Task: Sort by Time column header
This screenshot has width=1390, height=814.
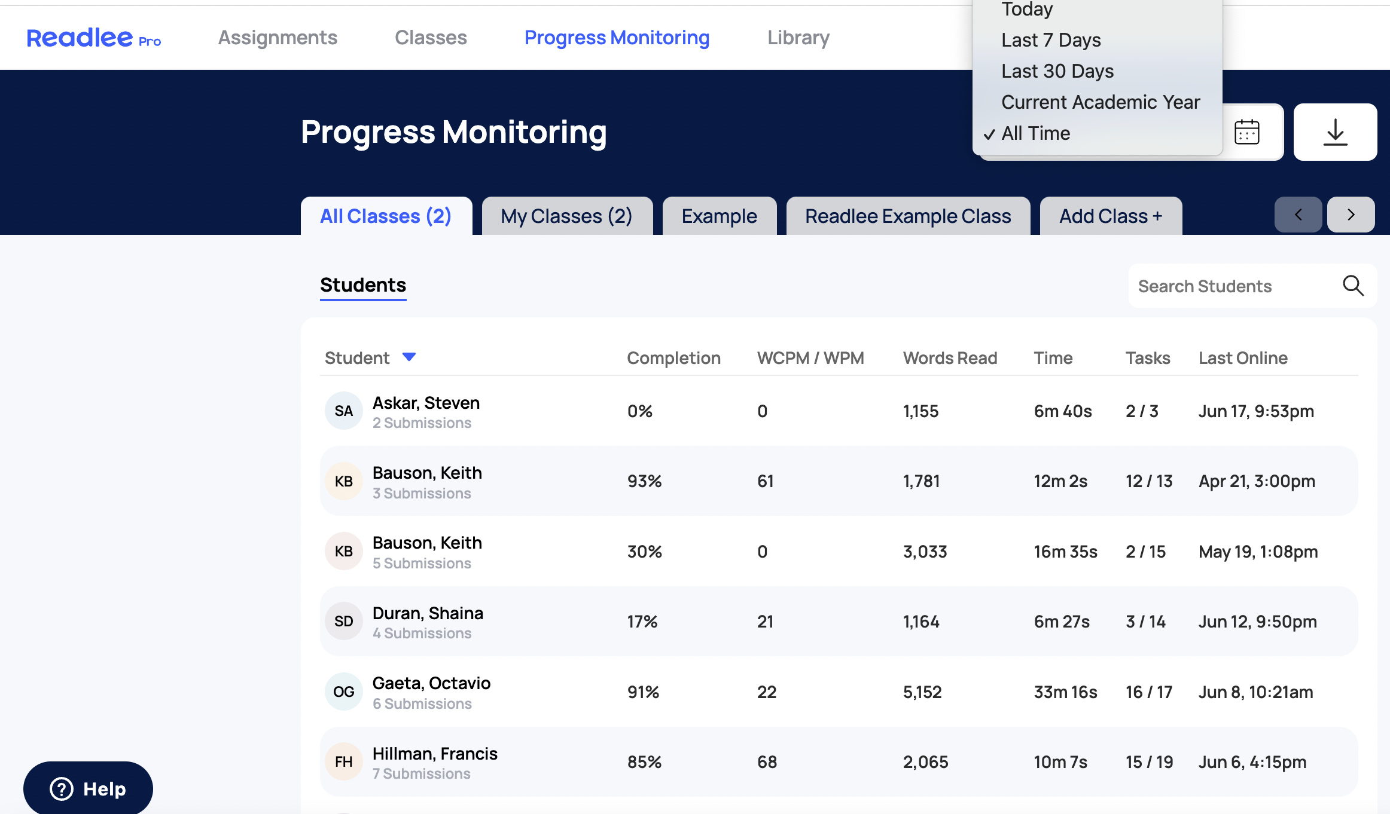Action: [1053, 358]
